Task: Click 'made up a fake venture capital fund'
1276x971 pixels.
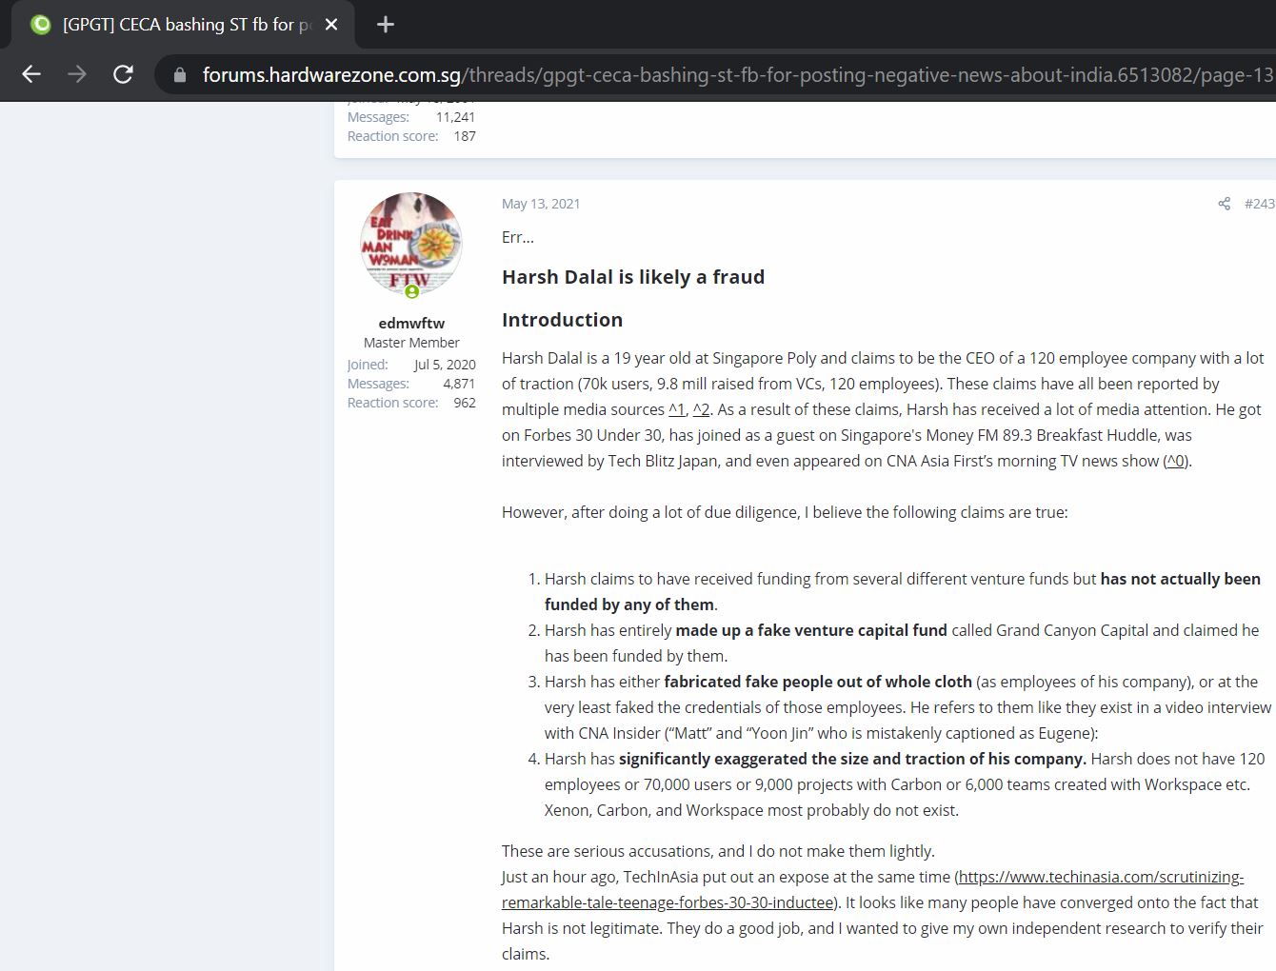Action: pyautogui.click(x=811, y=630)
